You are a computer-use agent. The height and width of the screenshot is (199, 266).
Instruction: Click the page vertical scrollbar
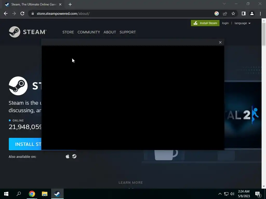(264, 34)
